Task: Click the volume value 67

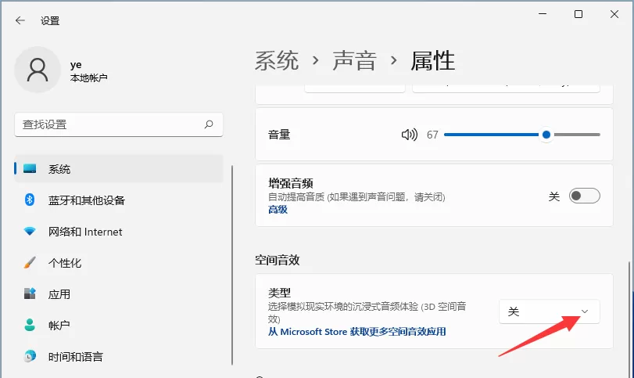Action: pyautogui.click(x=432, y=135)
